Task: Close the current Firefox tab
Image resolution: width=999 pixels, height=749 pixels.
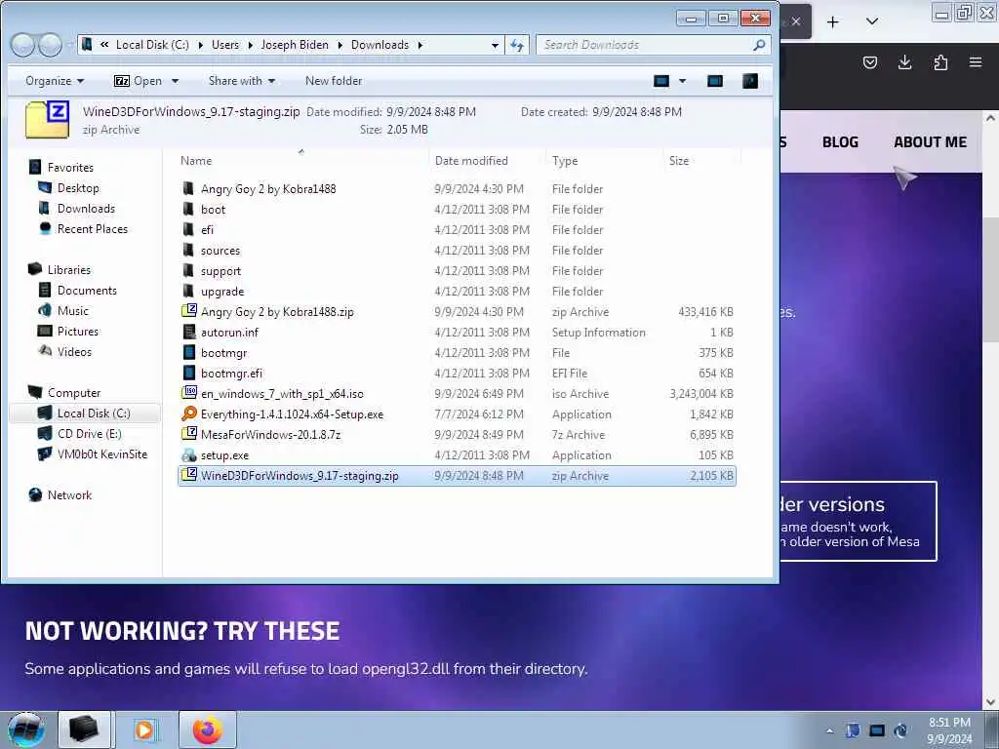Action: point(796,21)
